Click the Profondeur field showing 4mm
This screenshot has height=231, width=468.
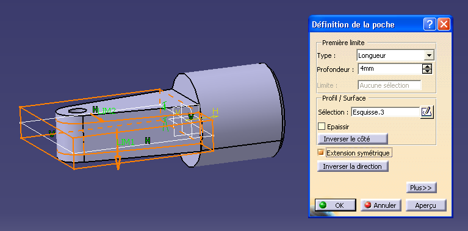click(390, 69)
